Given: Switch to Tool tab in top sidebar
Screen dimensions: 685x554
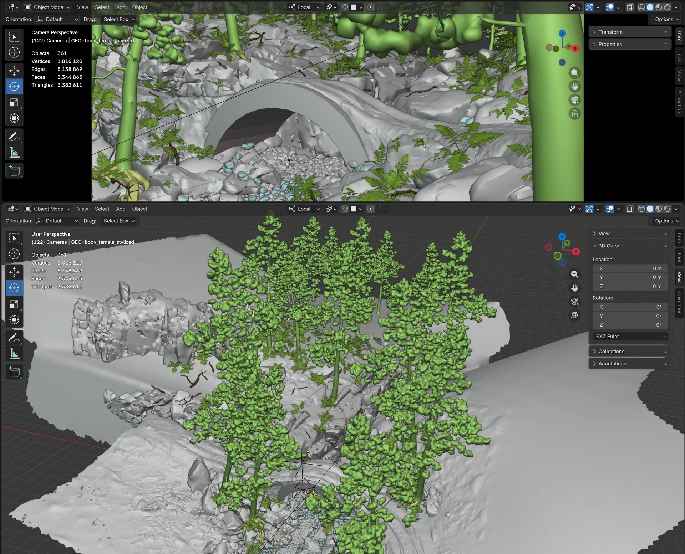Looking at the screenshot, I should point(679,56).
